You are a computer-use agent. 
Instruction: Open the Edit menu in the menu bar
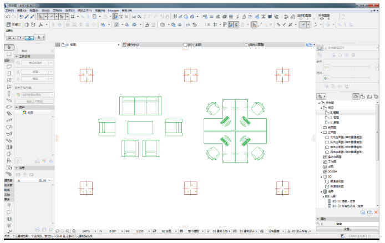point(22,11)
